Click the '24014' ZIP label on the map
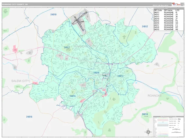186x140 pixels. point(145,114)
